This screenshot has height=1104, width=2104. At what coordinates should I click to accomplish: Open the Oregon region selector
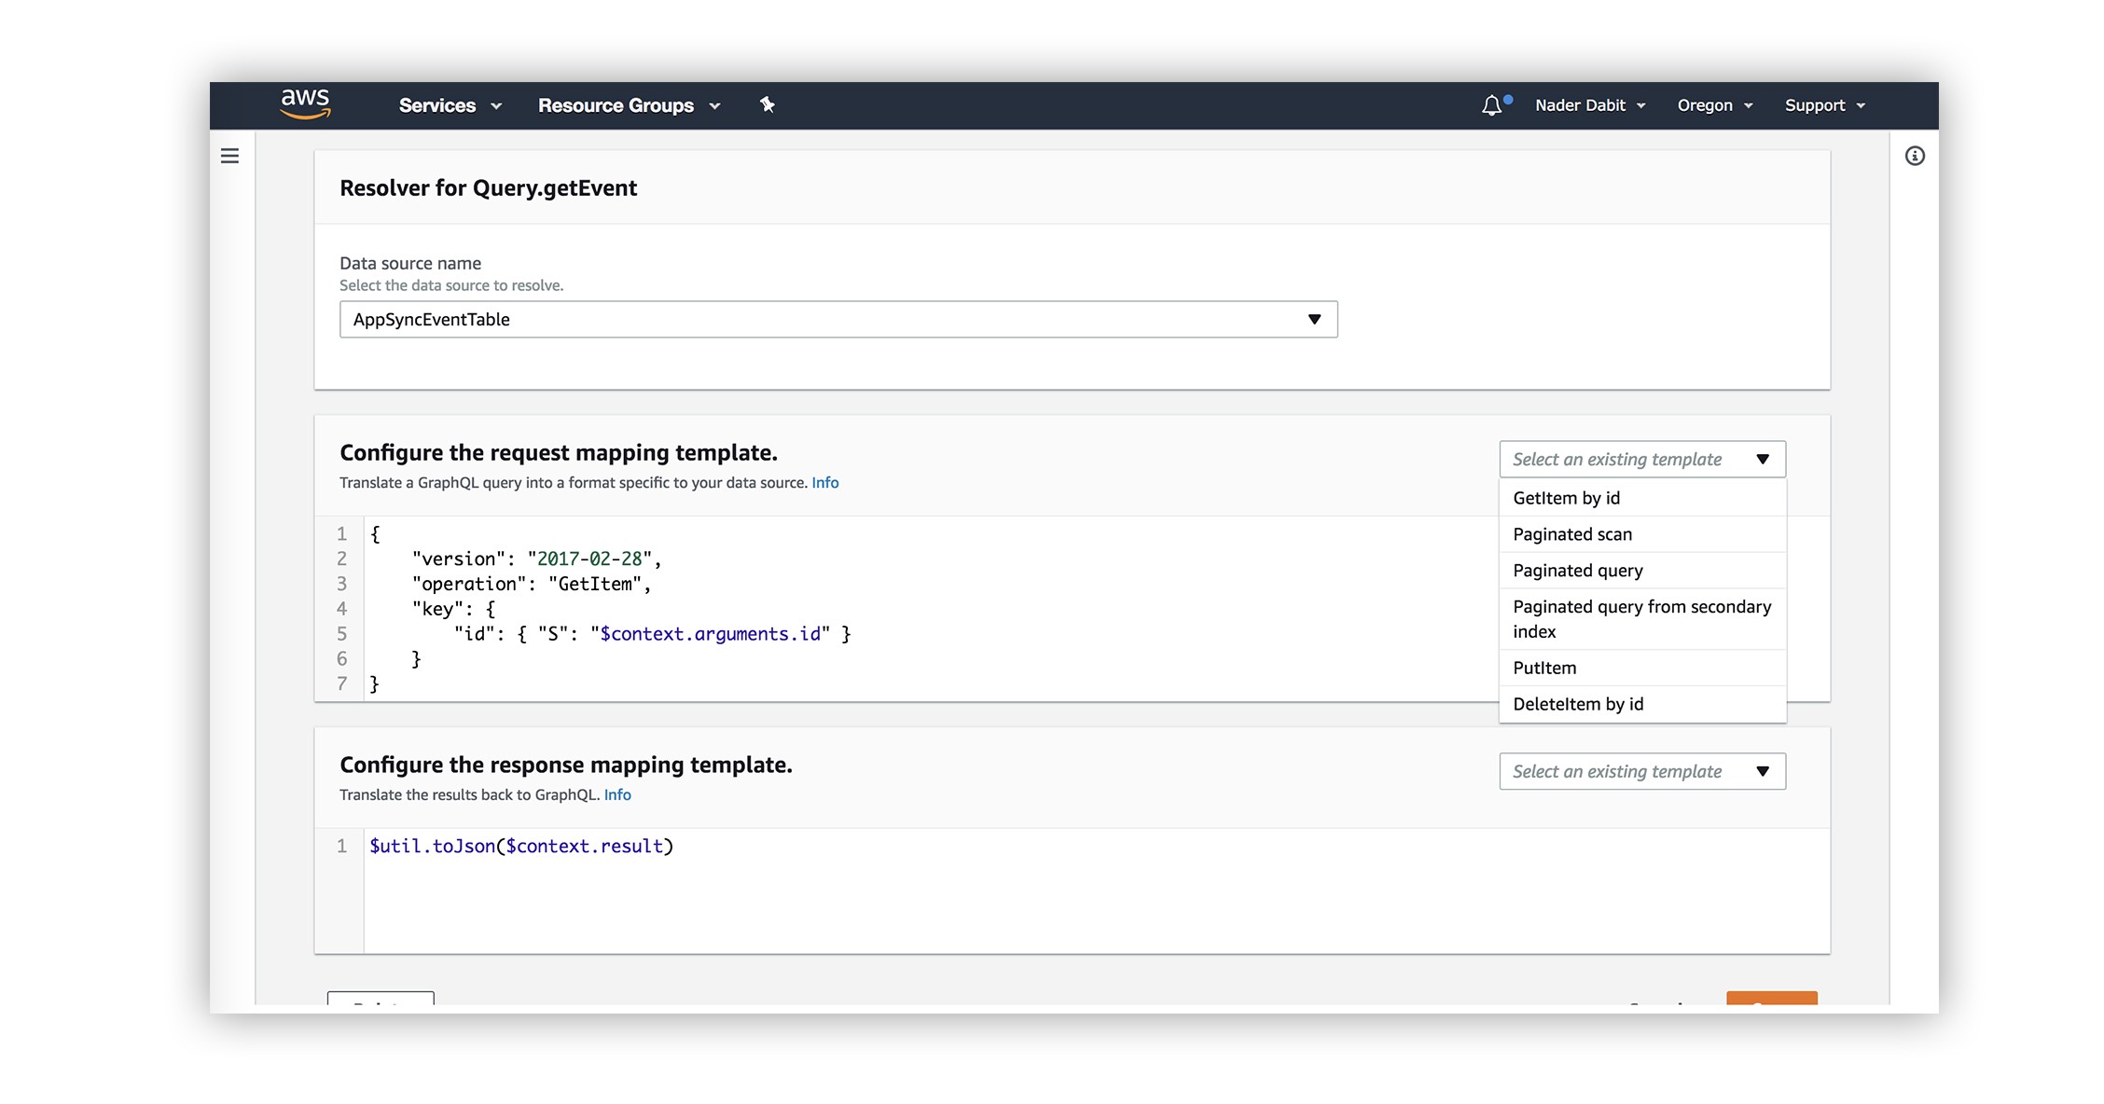pyautogui.click(x=1714, y=105)
